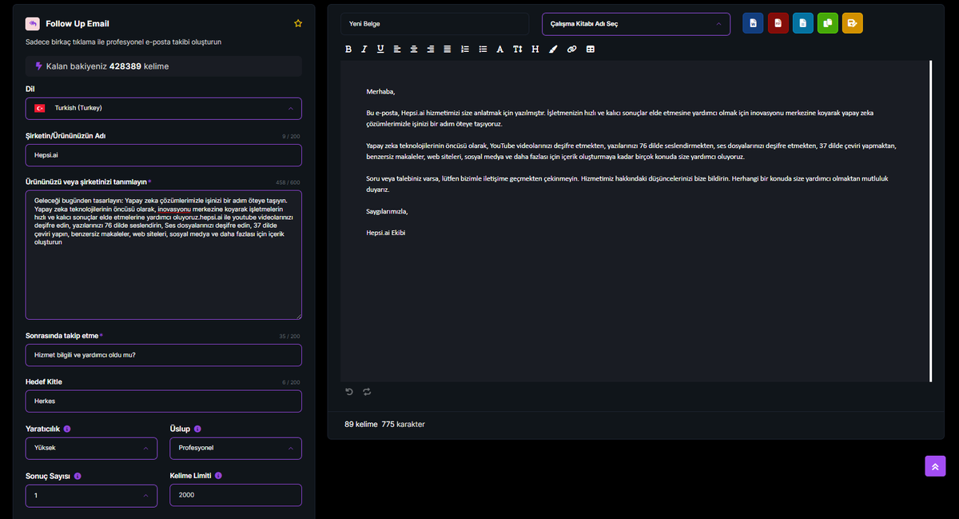
Task: Toggle italic formatting in editor toolbar
Action: 364,49
